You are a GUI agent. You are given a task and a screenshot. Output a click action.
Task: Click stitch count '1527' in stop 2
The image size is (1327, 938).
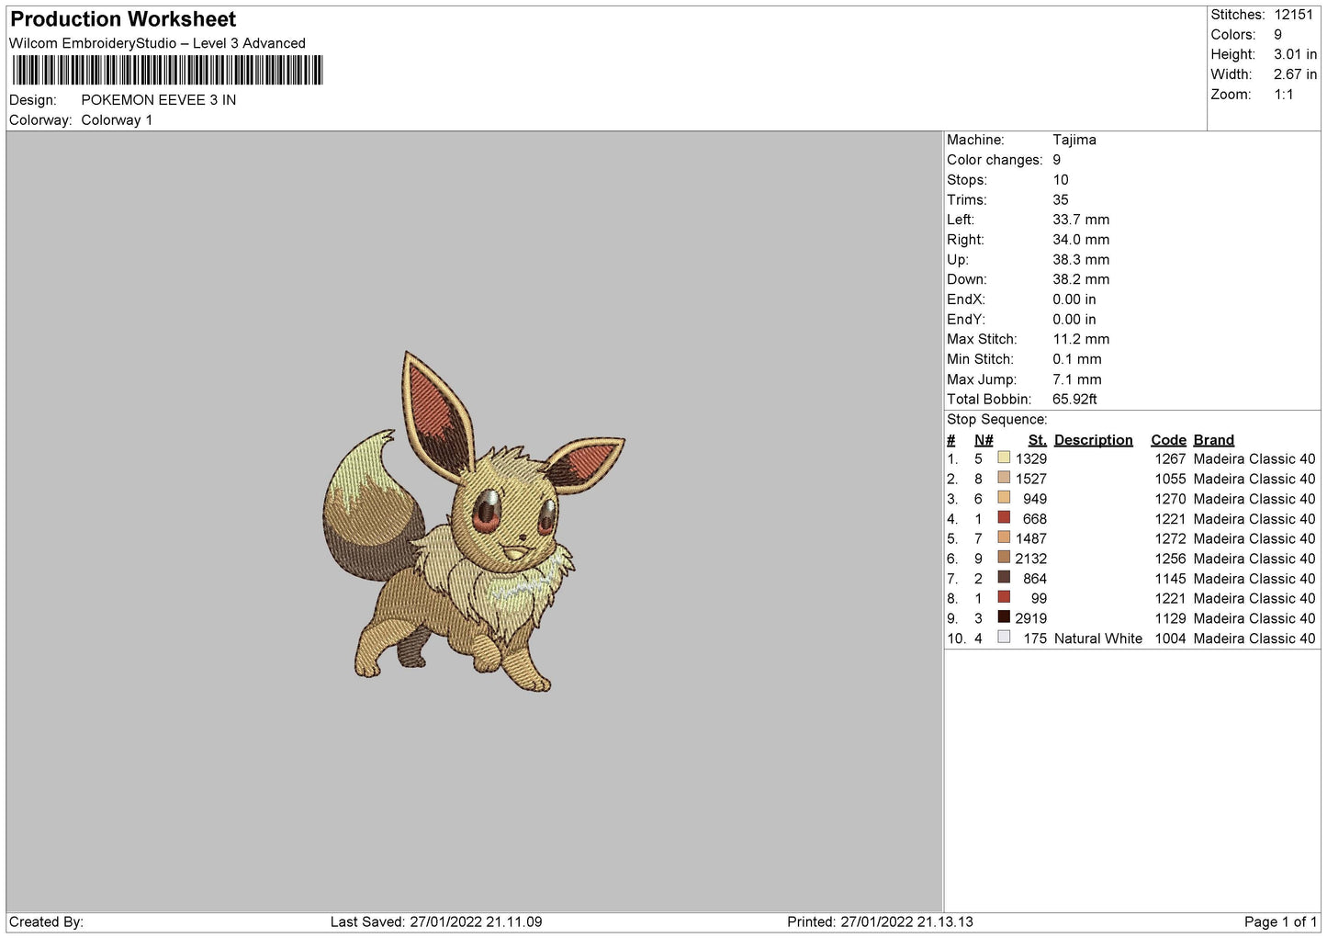1031,479
